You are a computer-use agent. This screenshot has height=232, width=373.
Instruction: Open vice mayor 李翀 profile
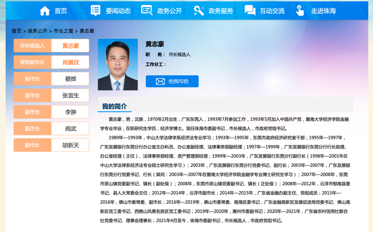click(70, 112)
